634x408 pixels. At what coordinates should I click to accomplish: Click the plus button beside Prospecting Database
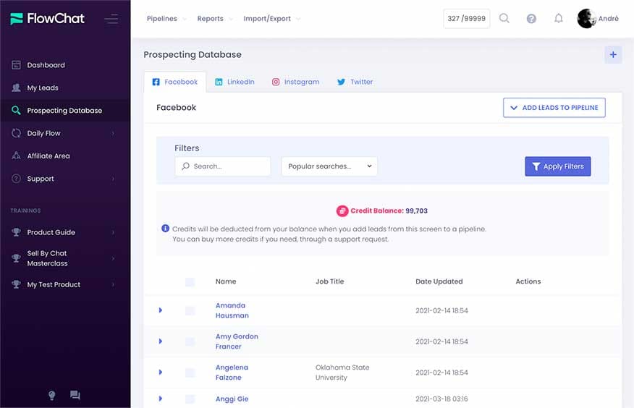tap(613, 55)
